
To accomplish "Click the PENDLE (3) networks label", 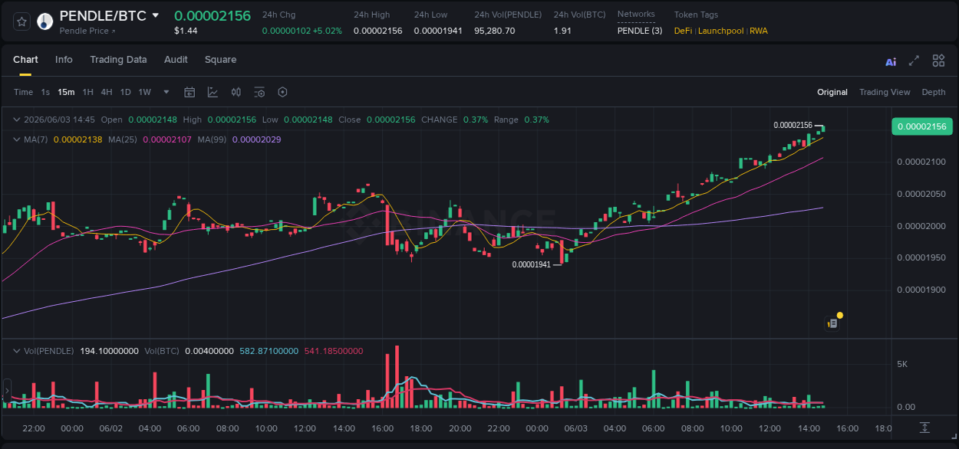I will pyautogui.click(x=640, y=31).
